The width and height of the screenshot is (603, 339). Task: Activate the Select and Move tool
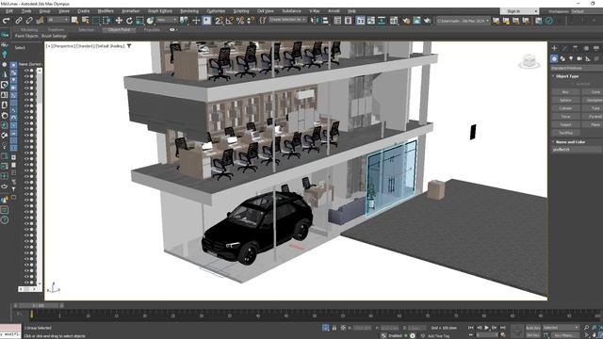[119, 21]
